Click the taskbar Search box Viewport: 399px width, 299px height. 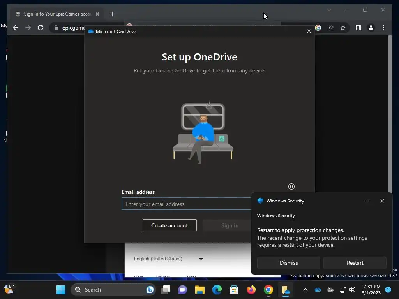coord(113,290)
